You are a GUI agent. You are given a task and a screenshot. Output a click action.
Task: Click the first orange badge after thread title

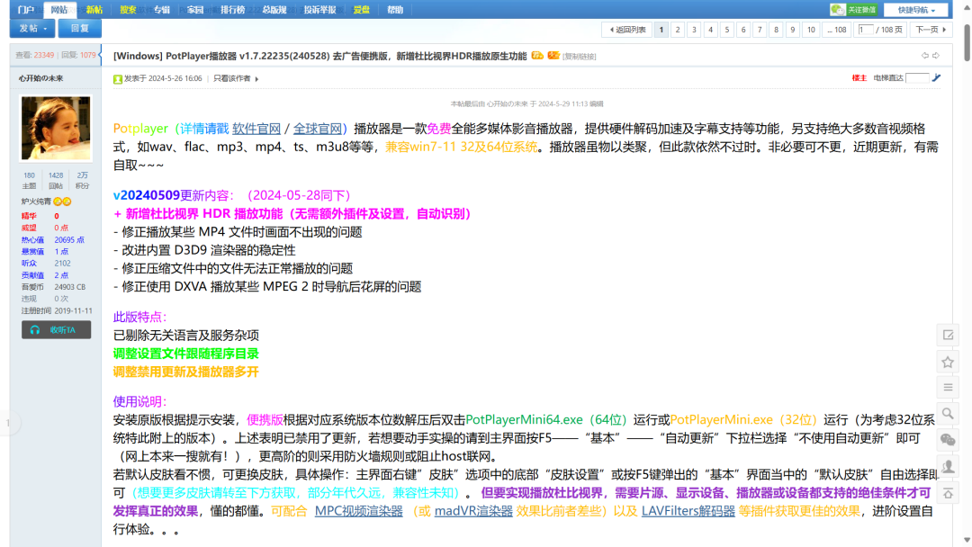[537, 56]
